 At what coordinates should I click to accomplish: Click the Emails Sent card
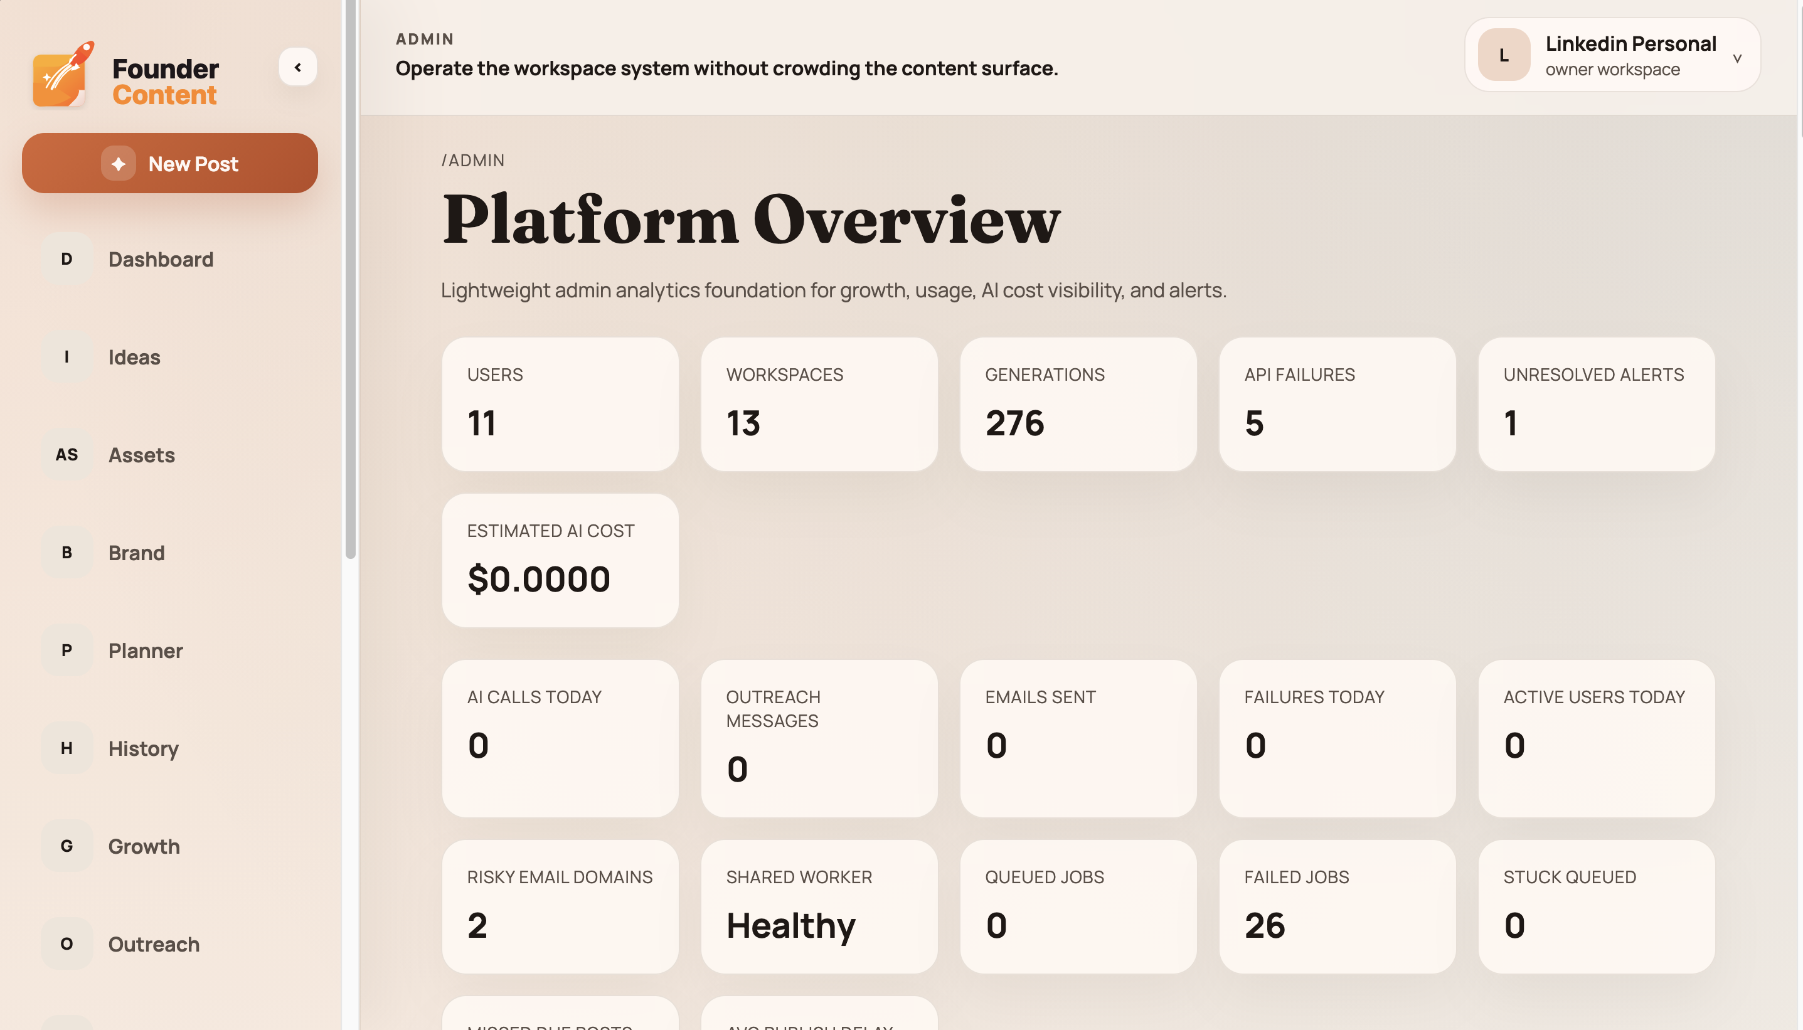[1078, 738]
